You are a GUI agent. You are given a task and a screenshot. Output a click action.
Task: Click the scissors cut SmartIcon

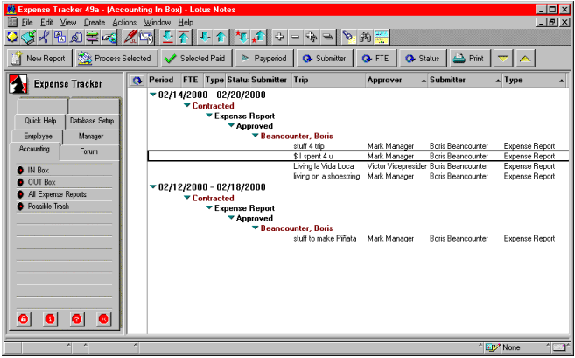click(44, 37)
